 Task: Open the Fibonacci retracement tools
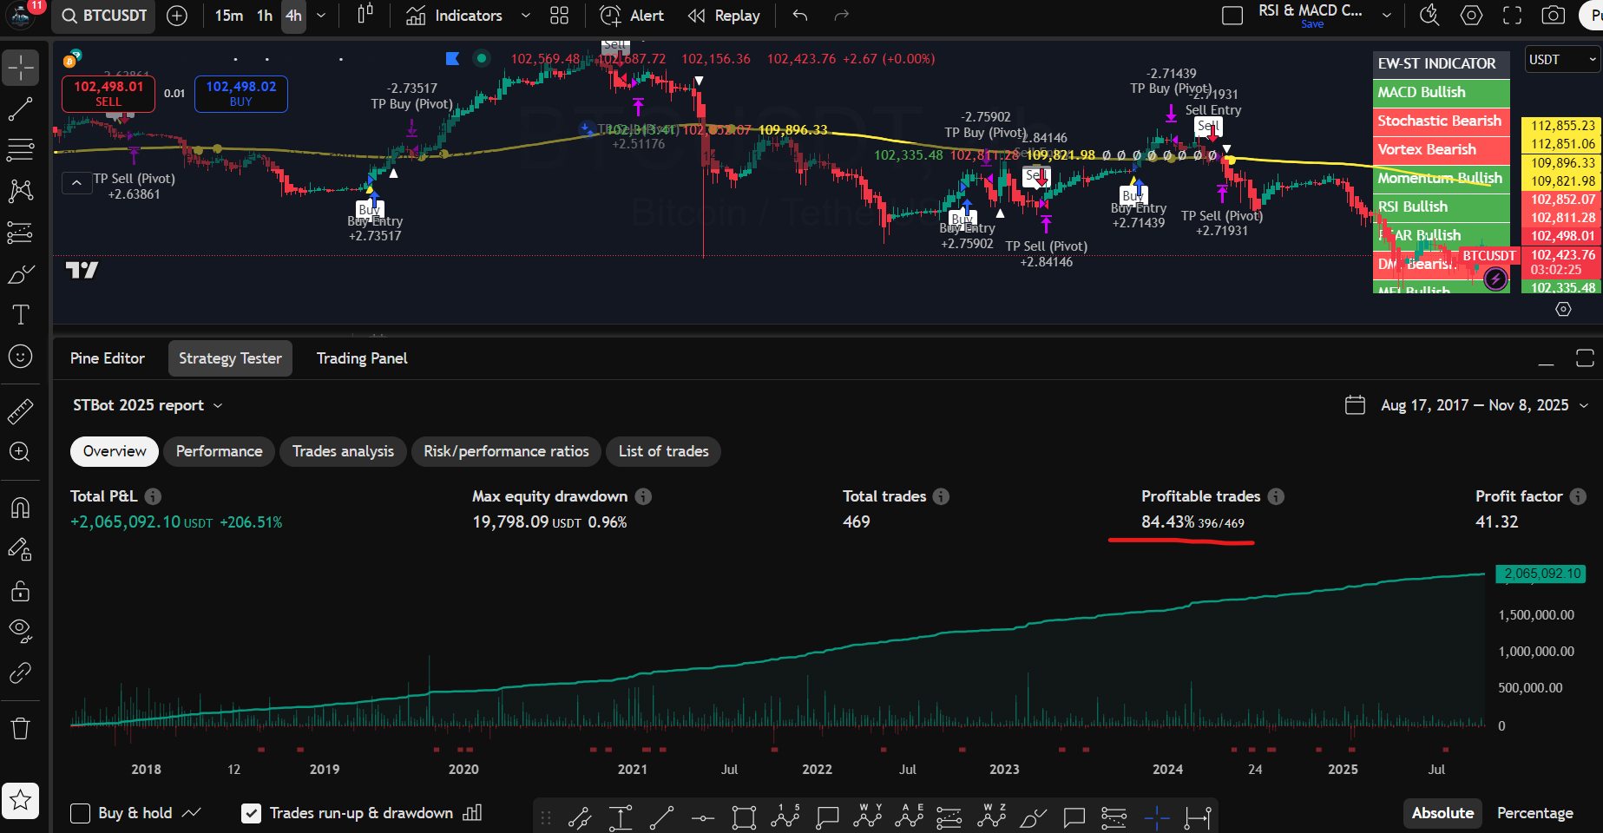tap(21, 149)
